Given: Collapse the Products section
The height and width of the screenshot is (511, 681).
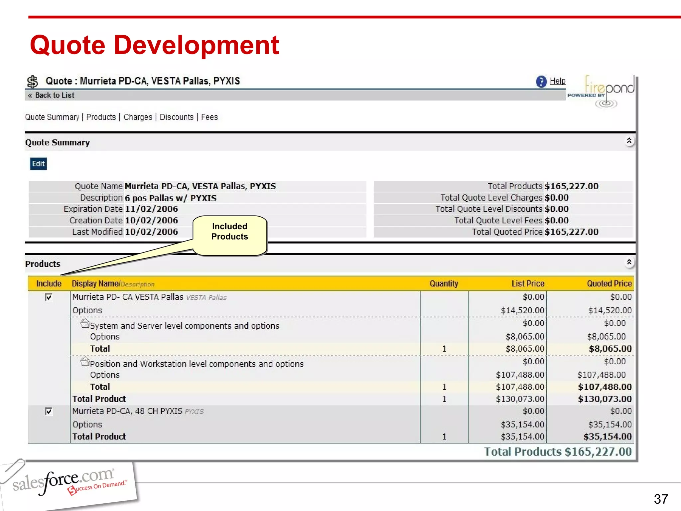Looking at the screenshot, I should (629, 262).
